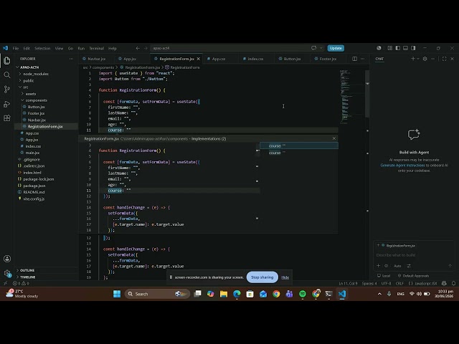Open the Run and Debug view
459x344 pixels.
[7, 104]
